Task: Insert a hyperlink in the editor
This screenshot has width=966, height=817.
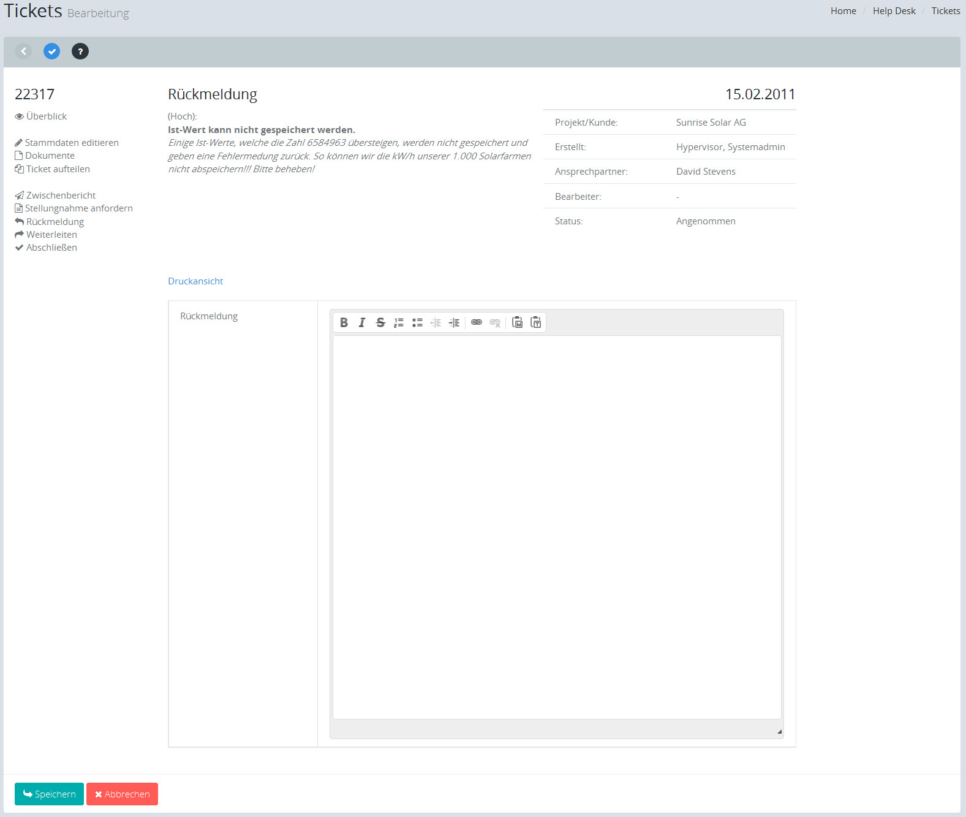Action: click(x=477, y=322)
